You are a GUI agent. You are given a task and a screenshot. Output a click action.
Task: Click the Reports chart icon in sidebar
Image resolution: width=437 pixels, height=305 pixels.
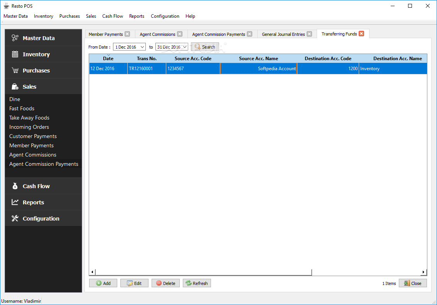(15, 202)
